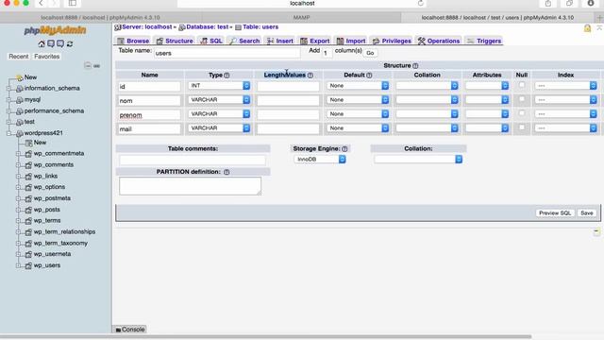The image size is (604, 340).
Task: Click the wp_commentmeta table icon
Action: (28, 153)
